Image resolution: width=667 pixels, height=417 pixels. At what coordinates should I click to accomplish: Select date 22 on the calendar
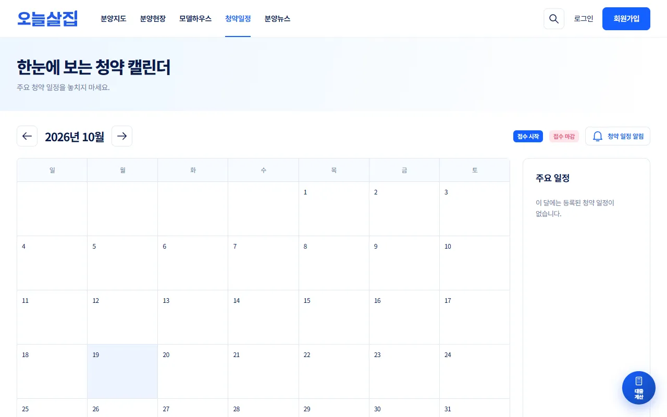click(333, 371)
